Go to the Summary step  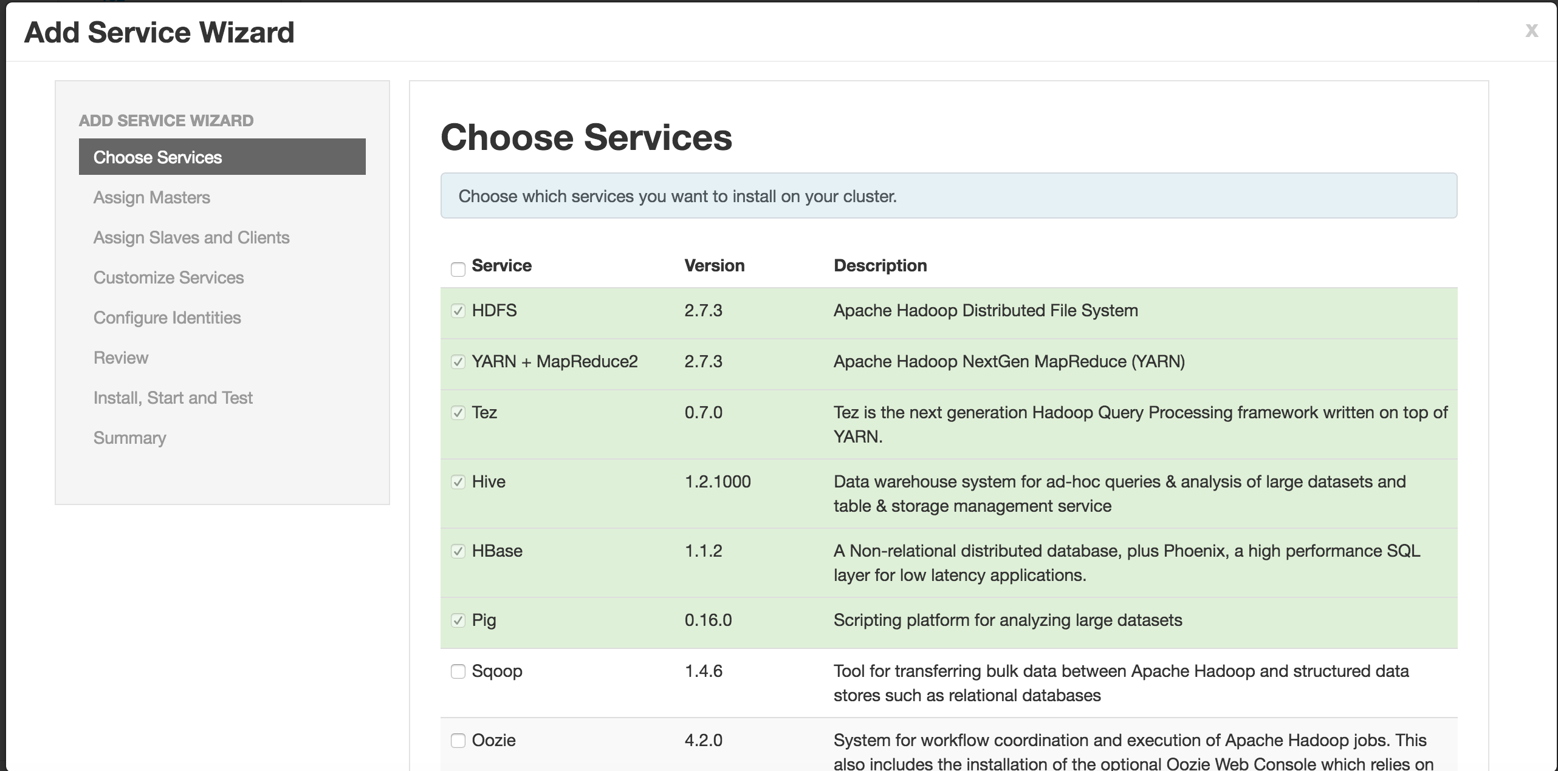tap(129, 438)
